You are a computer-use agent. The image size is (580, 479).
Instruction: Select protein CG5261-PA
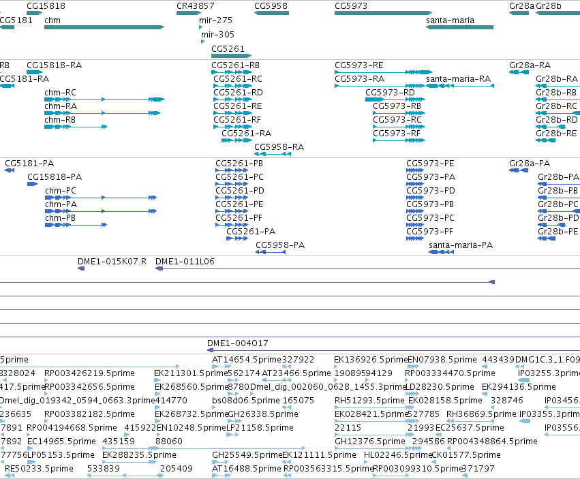tap(237, 238)
